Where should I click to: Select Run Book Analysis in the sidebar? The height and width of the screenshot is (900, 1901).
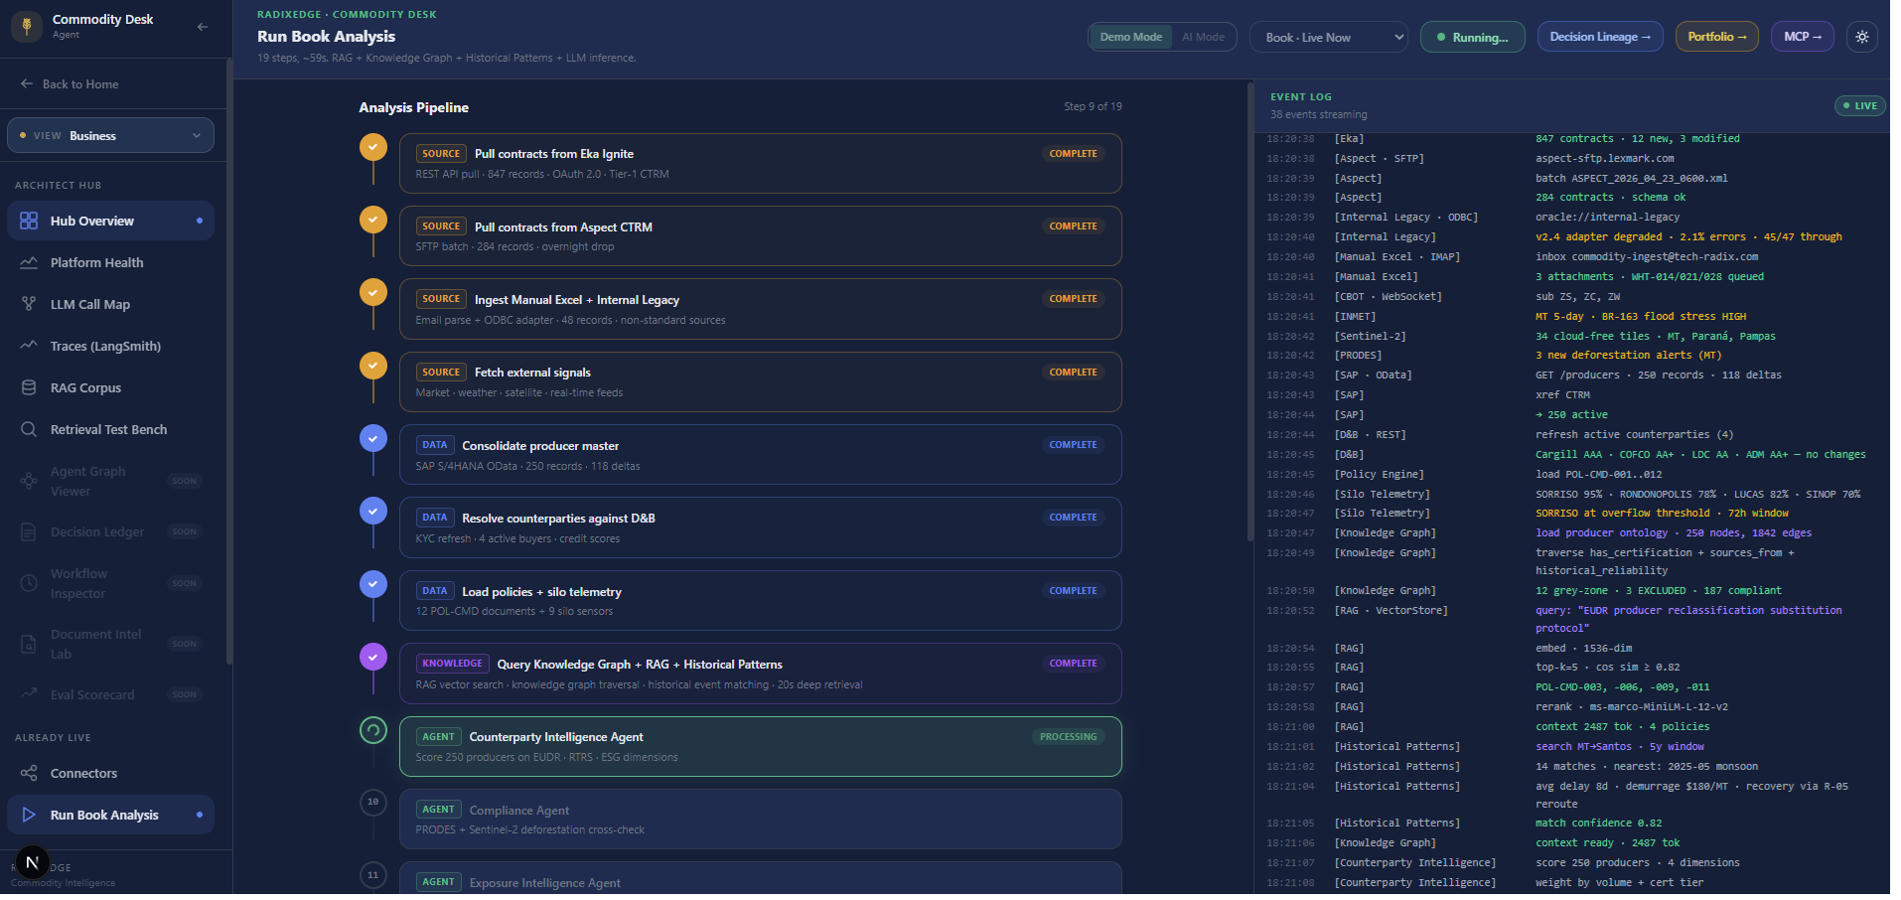pyautogui.click(x=110, y=815)
